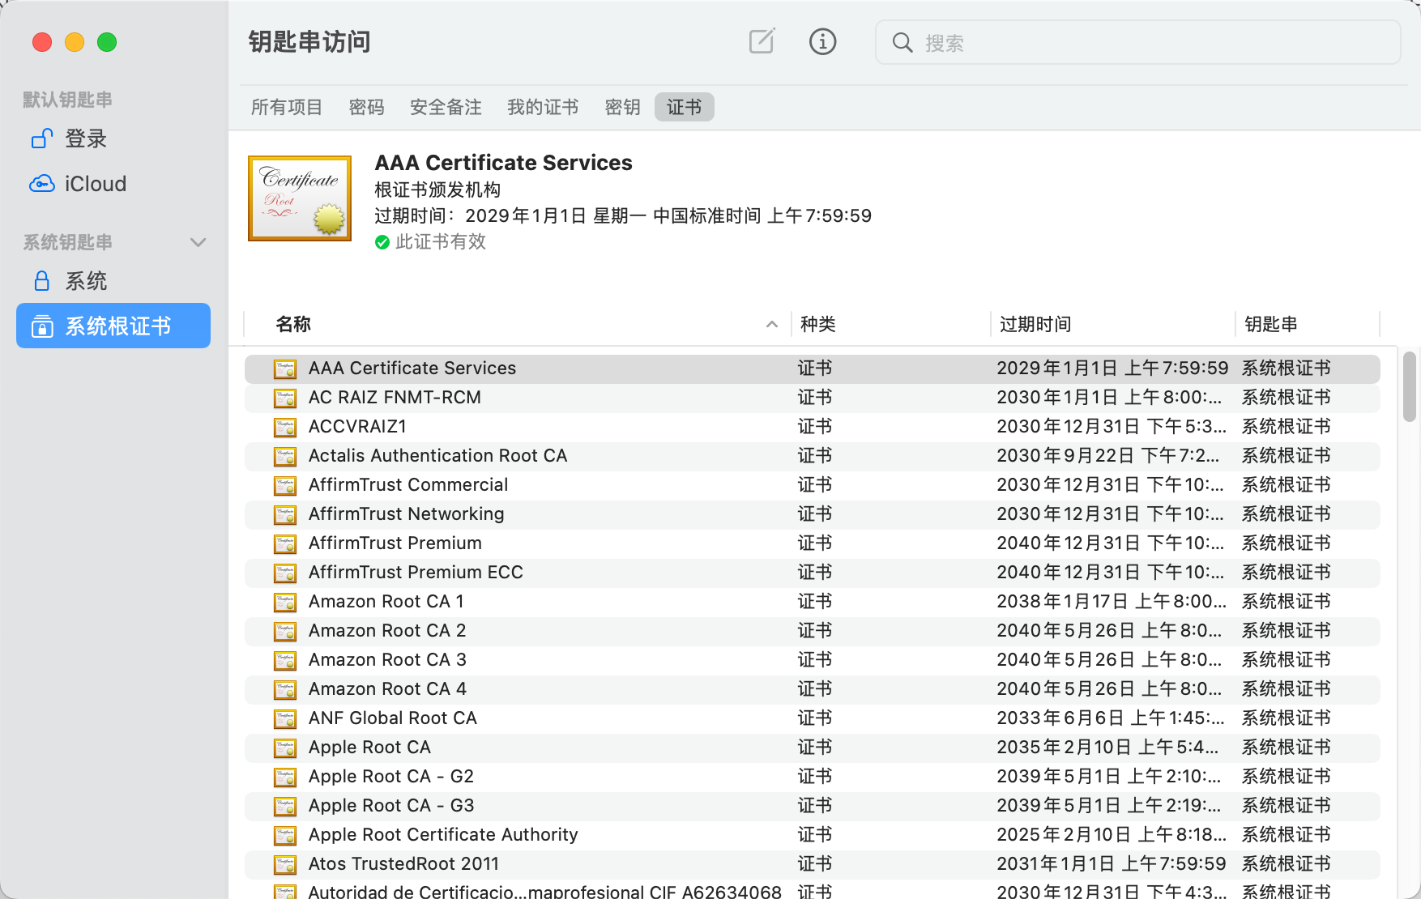
Task: Click the green zoom window button
Action: click(107, 42)
